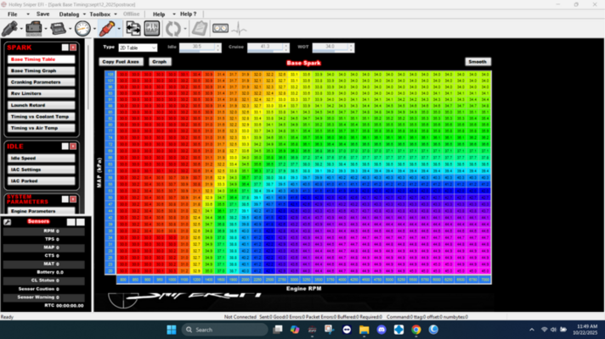Viewport: 605px width, 339px height.
Task: Collapse the SYSTEM PARAMETERS panel white square
Action: (65, 199)
